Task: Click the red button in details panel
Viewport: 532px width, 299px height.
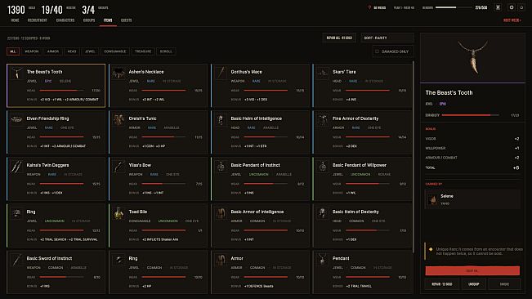Action: click(472, 270)
